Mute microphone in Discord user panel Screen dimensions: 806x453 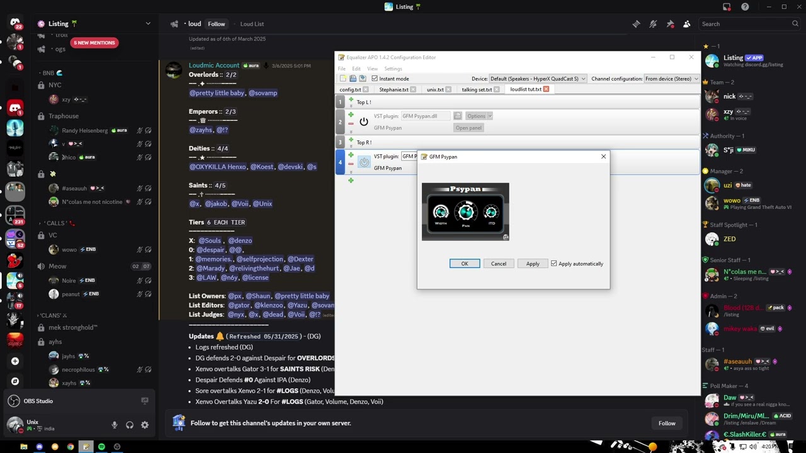115,425
